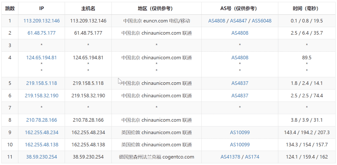Open AS41378 link in hop 11
Viewport: 337px width, 165px height.
tap(230, 157)
